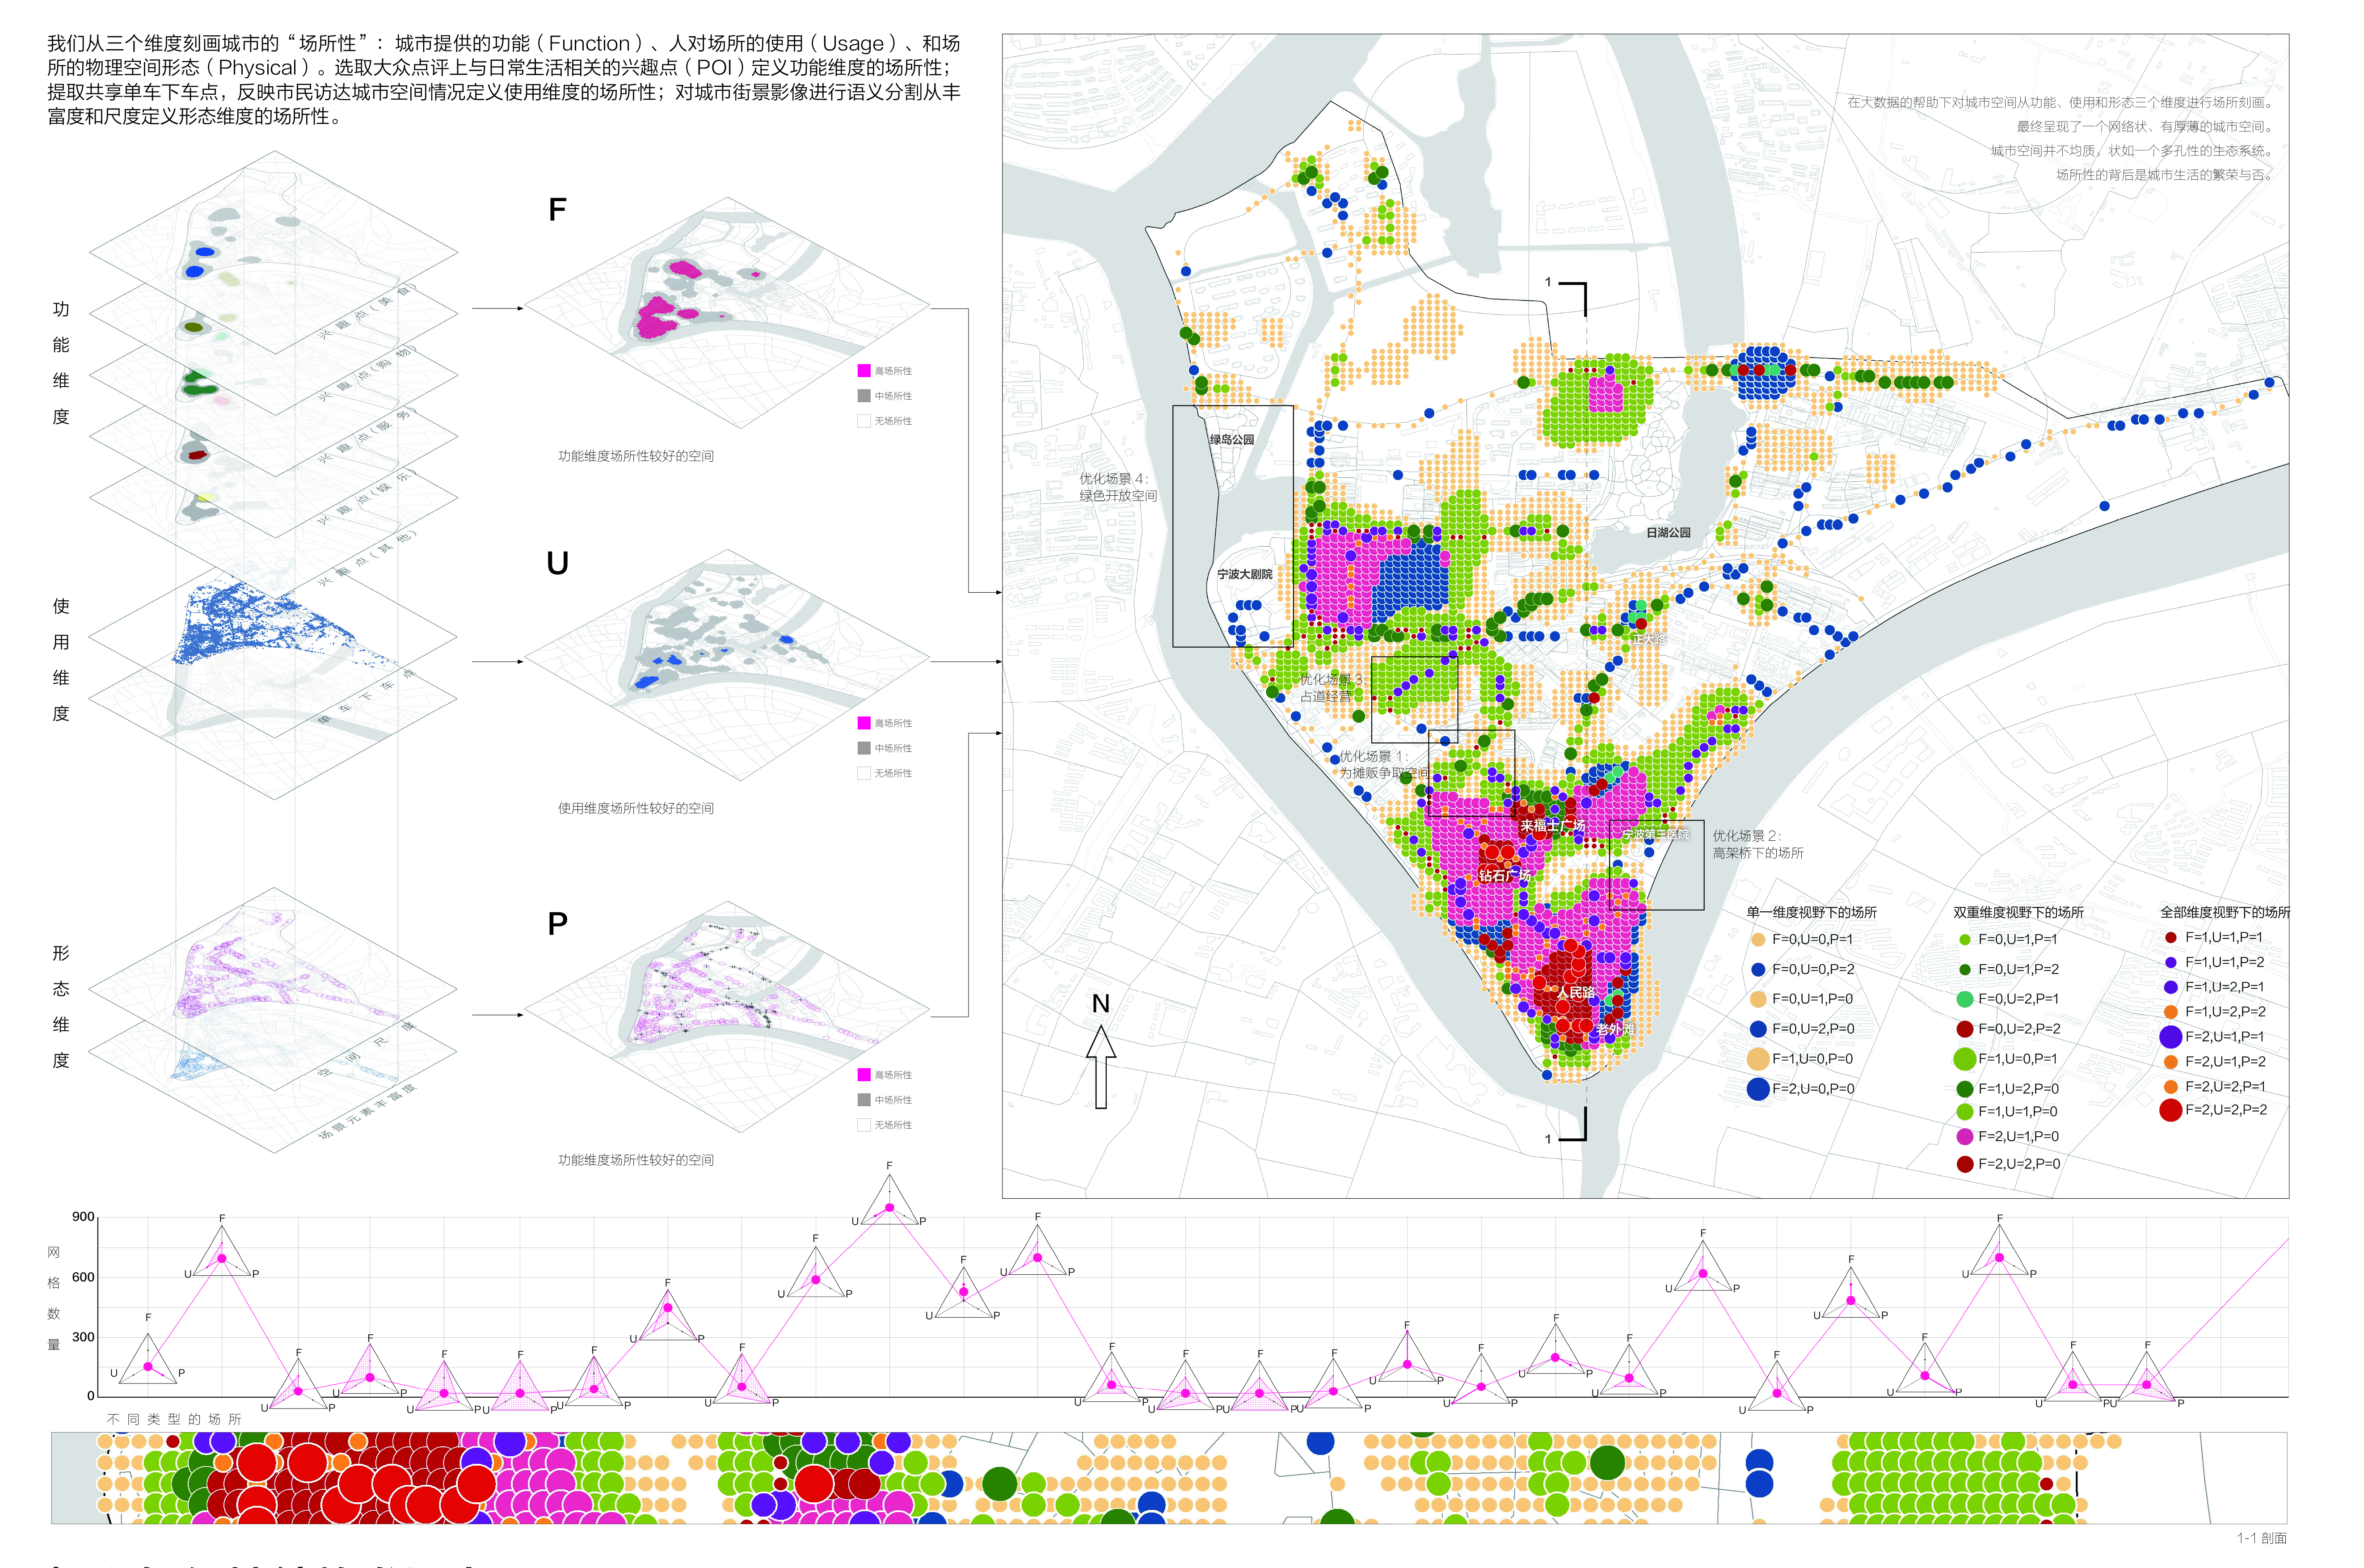
Task: Click the F=2,U=2,P=2 legend dot
Action: (2171, 1110)
